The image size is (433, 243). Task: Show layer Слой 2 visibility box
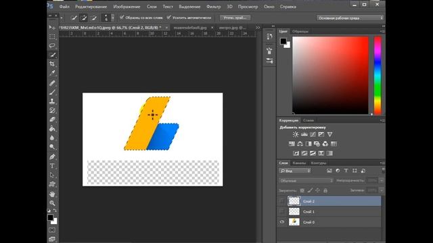(x=282, y=201)
